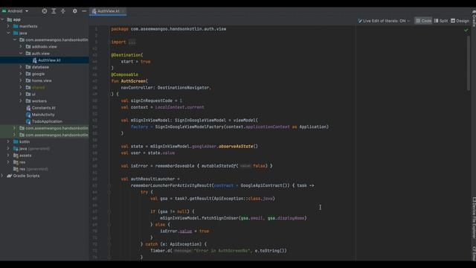
Task: Expand the home.view package
Action: (x=21, y=80)
